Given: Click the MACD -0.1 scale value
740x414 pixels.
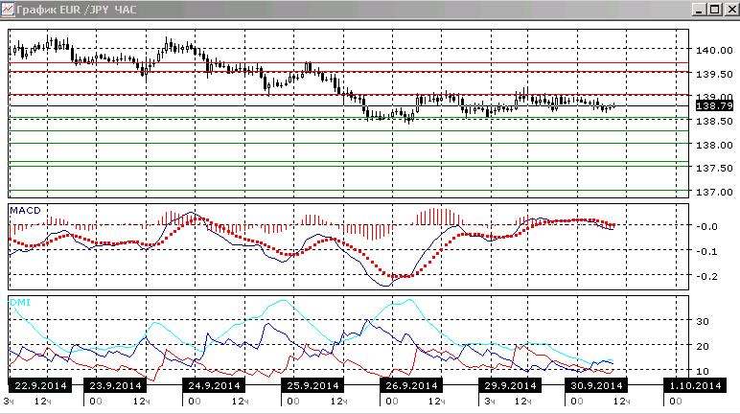Looking at the screenshot, I should click(x=707, y=252).
